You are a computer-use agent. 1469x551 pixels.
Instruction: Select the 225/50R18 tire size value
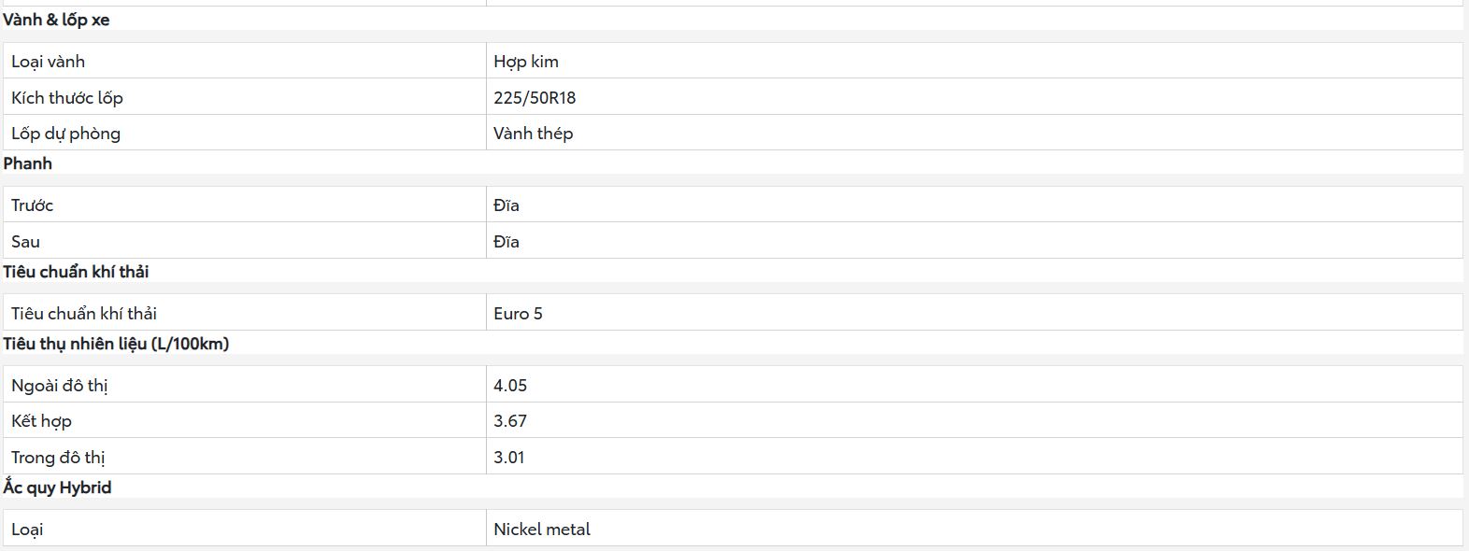pos(535,97)
